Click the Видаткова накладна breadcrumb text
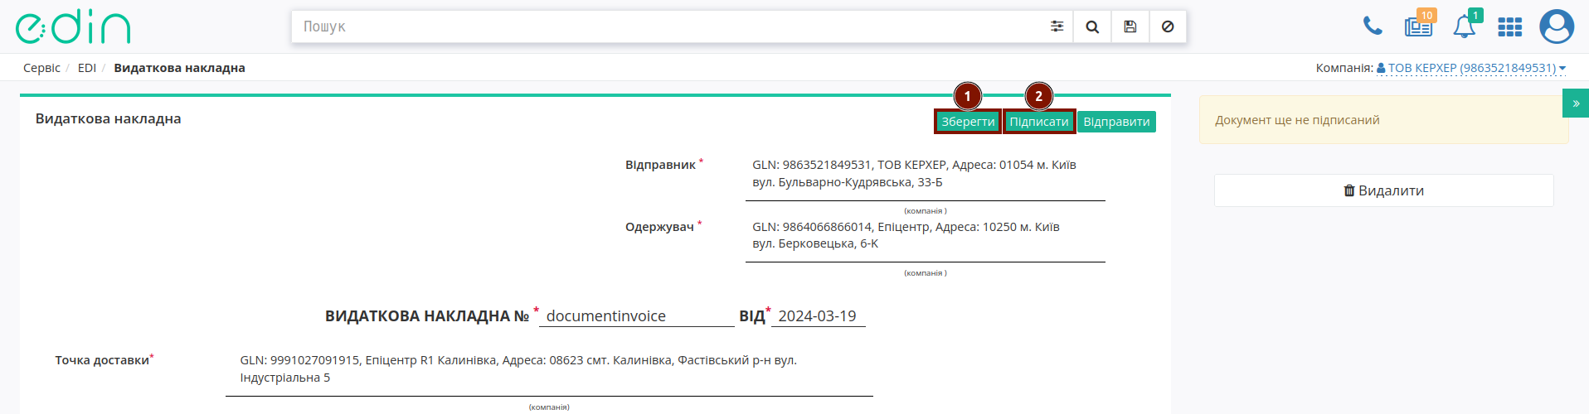The image size is (1589, 414). pyautogui.click(x=179, y=68)
